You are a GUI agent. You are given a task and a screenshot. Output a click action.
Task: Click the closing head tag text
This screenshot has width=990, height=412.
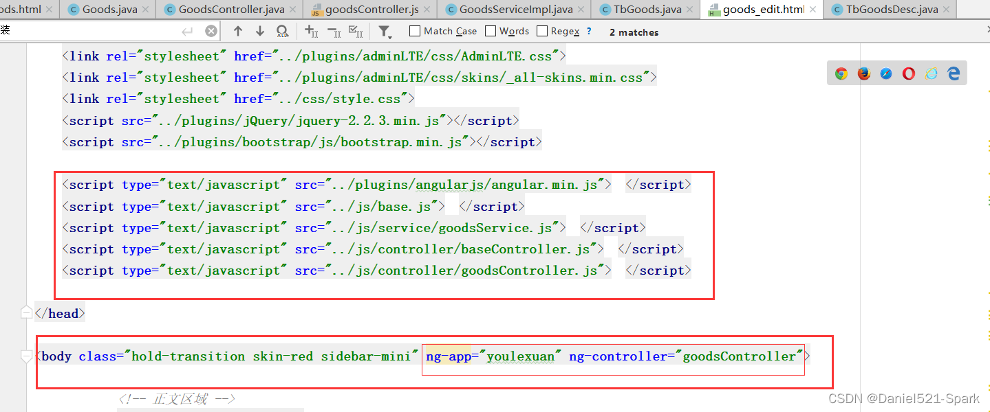click(60, 313)
